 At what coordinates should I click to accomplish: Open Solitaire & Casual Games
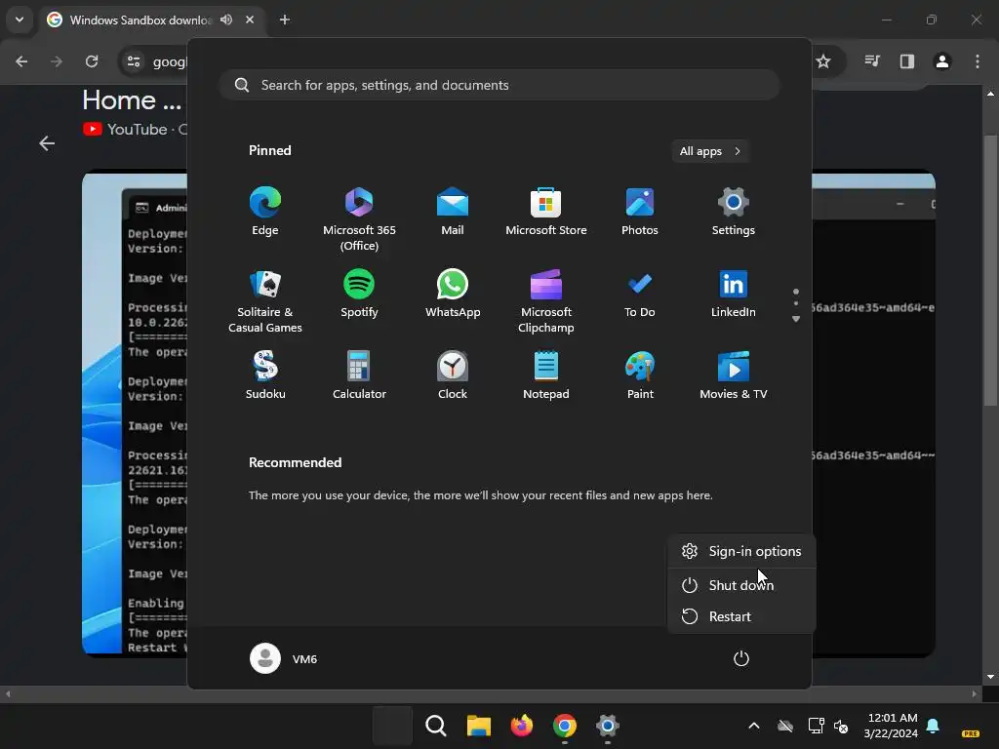tap(265, 301)
